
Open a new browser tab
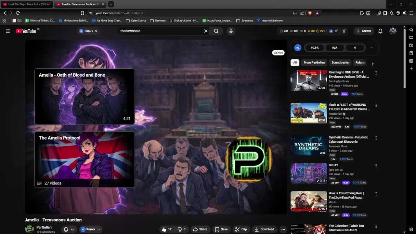tap(111, 4)
